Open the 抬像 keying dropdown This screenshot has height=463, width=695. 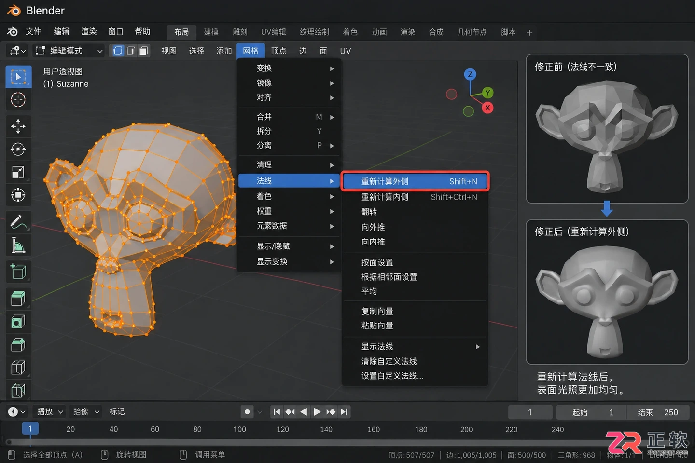tap(86, 411)
